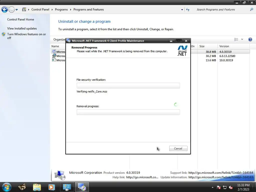
Task: Restore down the Control Panel window
Action: pos(244,2)
